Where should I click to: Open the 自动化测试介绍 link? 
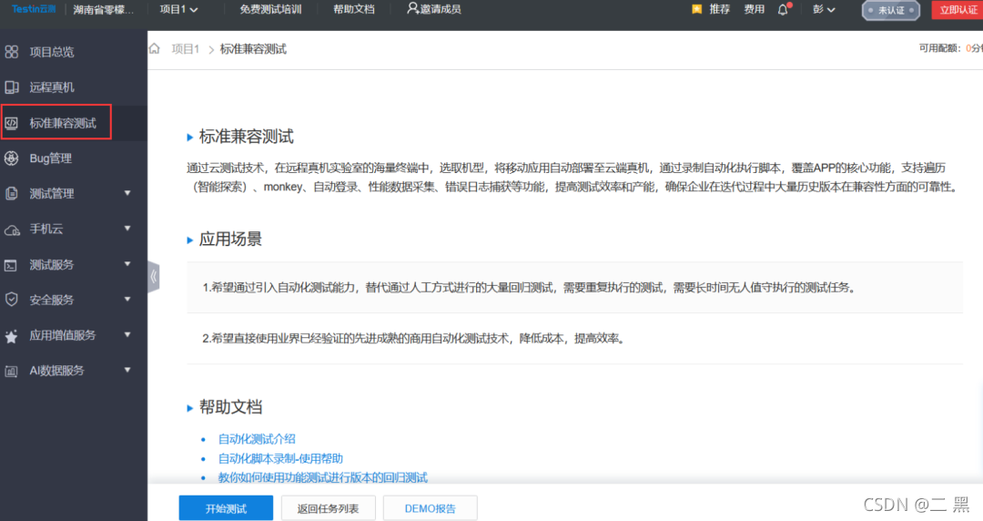257,439
